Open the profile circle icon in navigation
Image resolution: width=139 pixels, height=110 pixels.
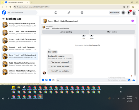(82, 13)
